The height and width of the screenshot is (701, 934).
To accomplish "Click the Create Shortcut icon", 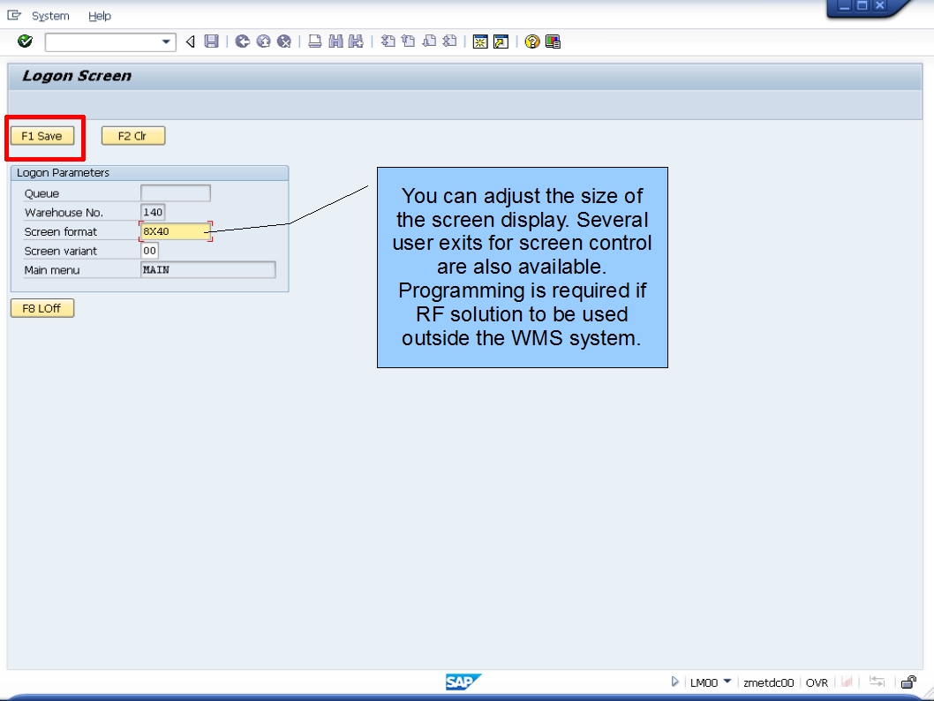I will [x=500, y=41].
